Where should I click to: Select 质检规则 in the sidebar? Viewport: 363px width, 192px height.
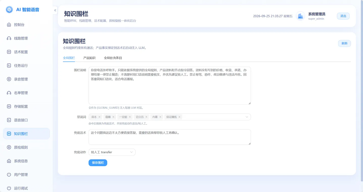coord(26,147)
